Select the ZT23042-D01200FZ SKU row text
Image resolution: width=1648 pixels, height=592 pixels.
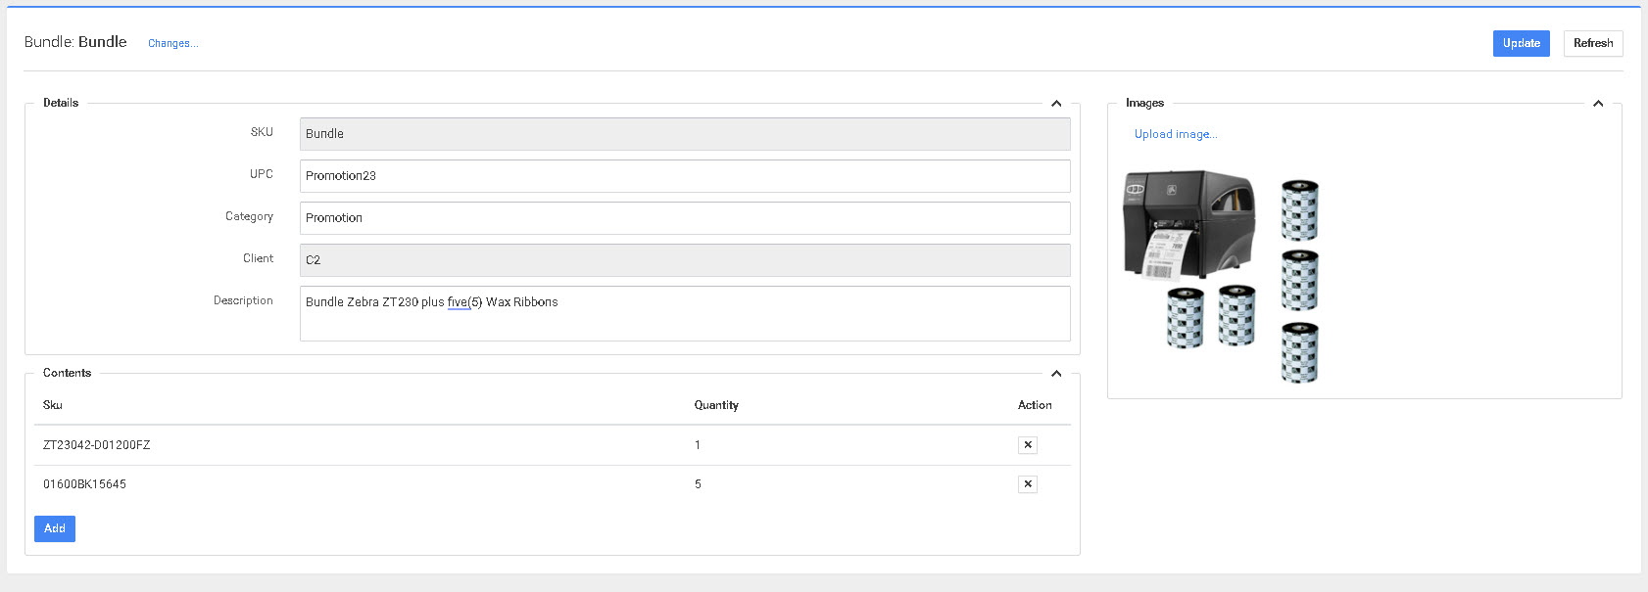[x=97, y=445]
